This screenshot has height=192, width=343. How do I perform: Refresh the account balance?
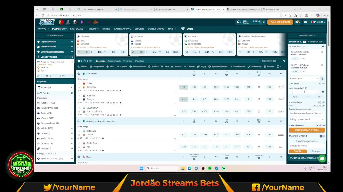(x=264, y=22)
